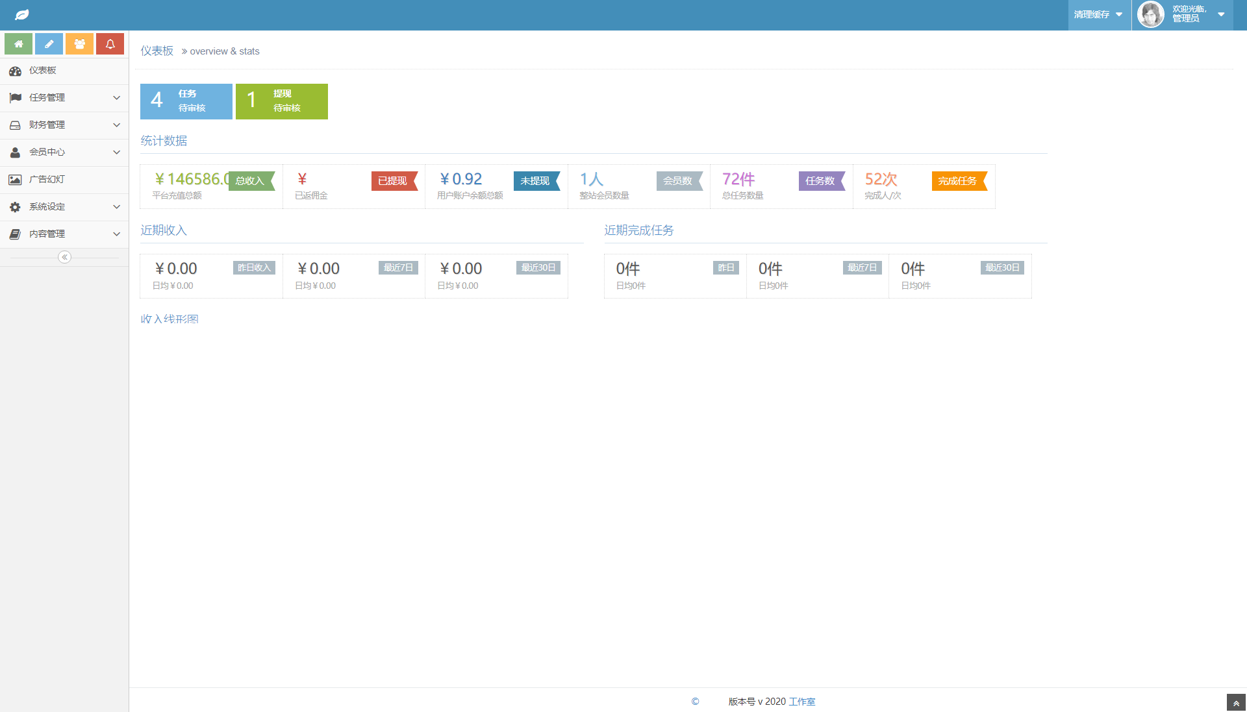Open 财务管理 menu item
1247x712 pixels.
point(64,125)
